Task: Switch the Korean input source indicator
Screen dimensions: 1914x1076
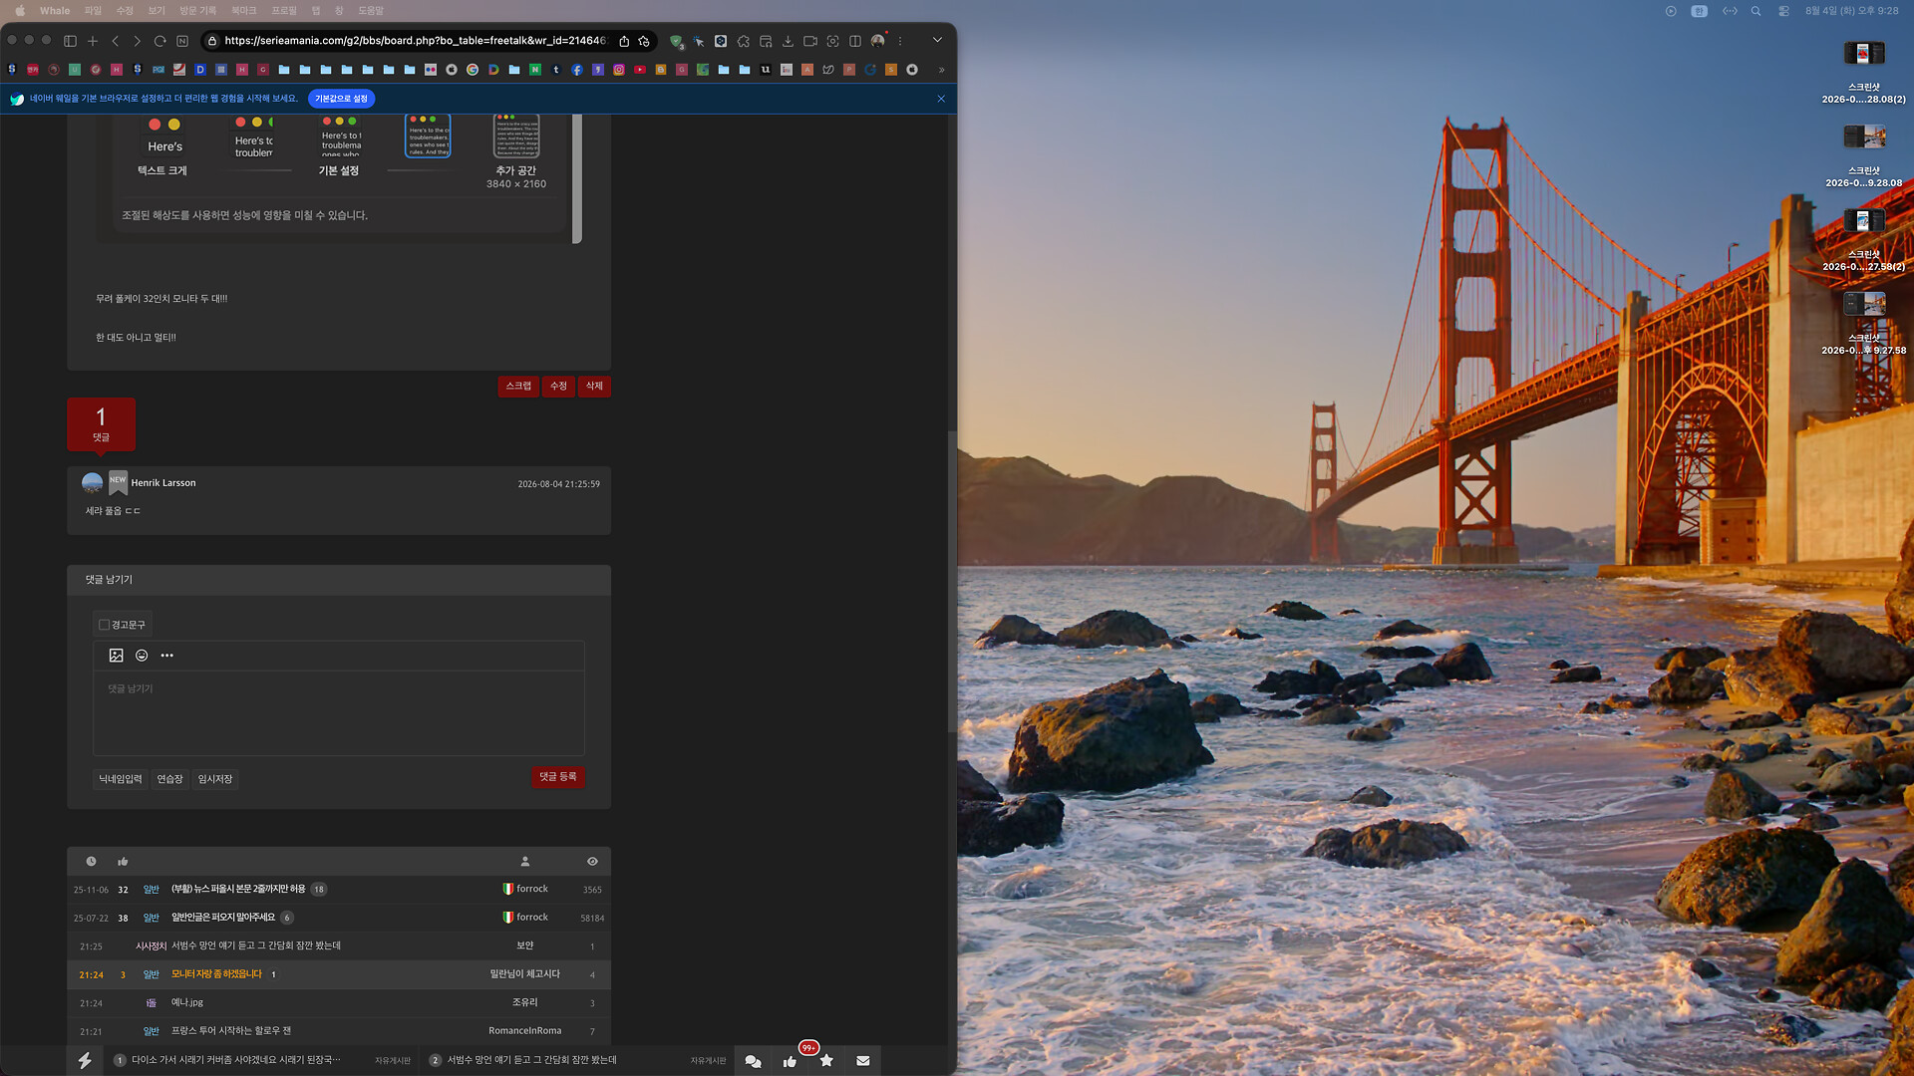Action: 1700,11
